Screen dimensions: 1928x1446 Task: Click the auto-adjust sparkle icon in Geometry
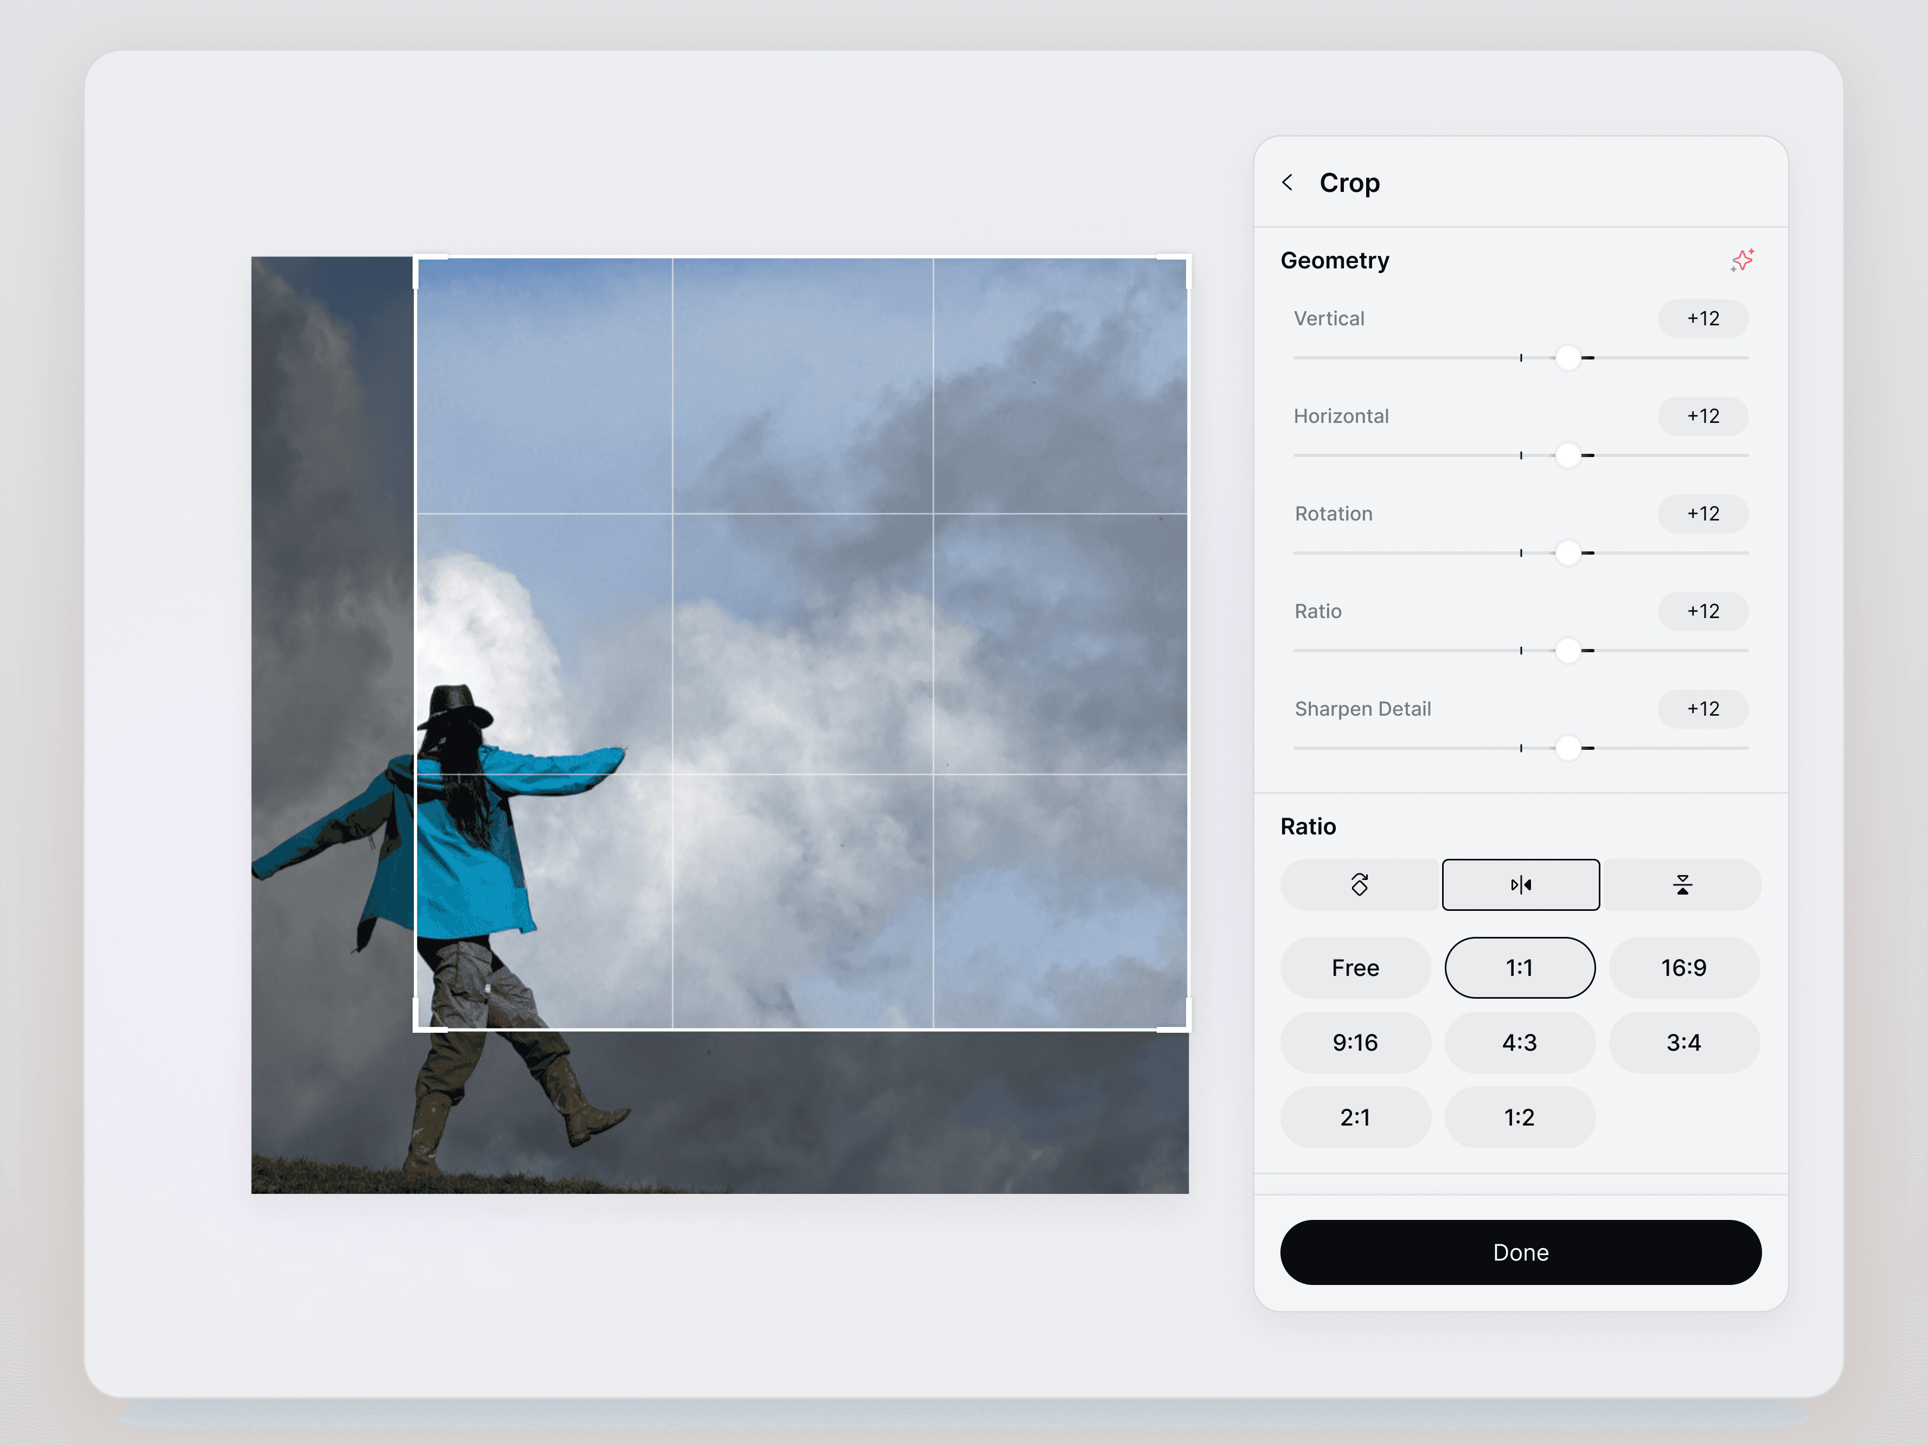coord(1741,261)
